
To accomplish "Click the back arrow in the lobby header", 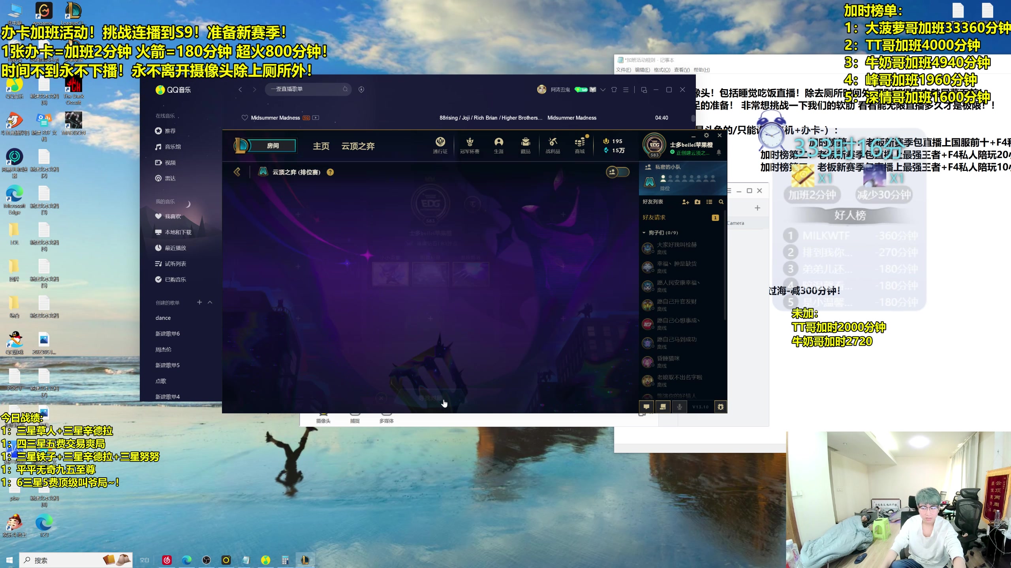I will point(237,172).
